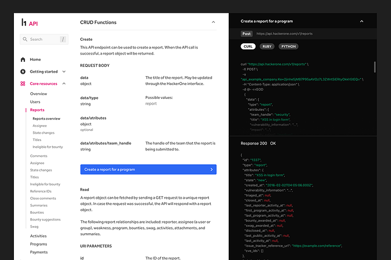Open State changes under Reports overview
Viewport: 391px width, 260px height.
43,133
